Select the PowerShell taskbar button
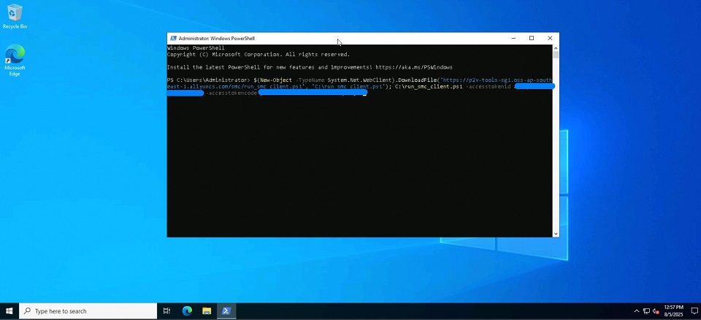 tap(226, 311)
